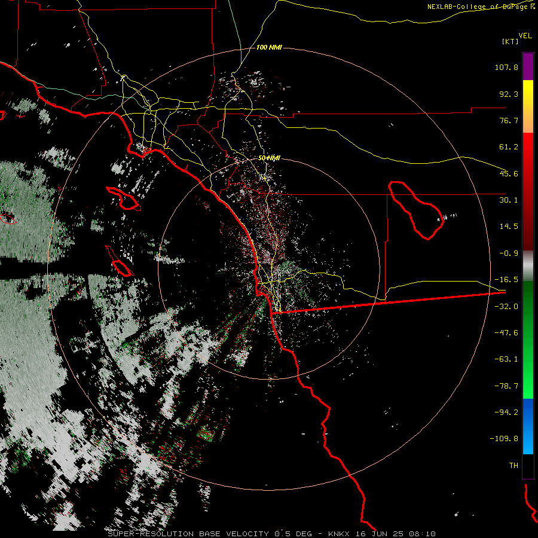The height and width of the screenshot is (538, 538).
Task: Click the 107.8 value on the velocity scale
Action: pyautogui.click(x=506, y=67)
